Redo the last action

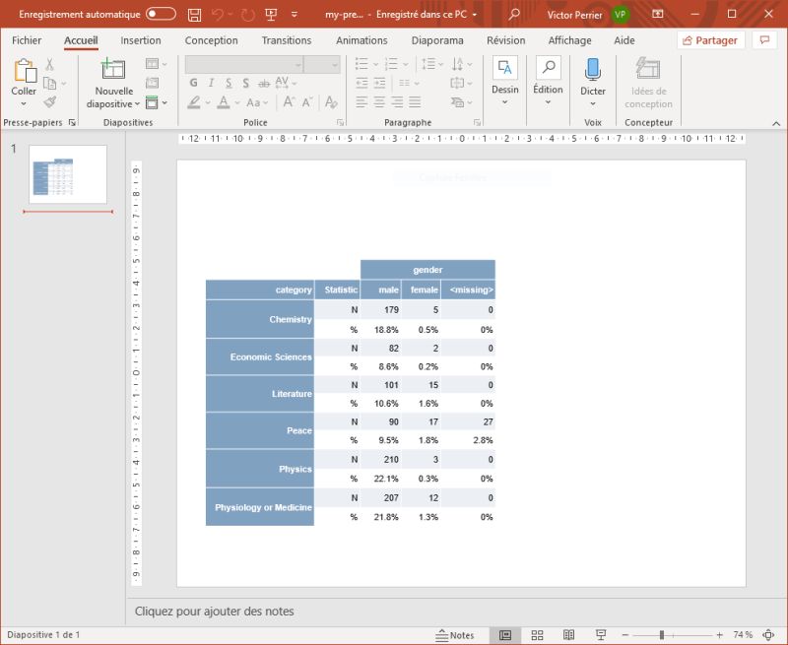click(x=248, y=15)
